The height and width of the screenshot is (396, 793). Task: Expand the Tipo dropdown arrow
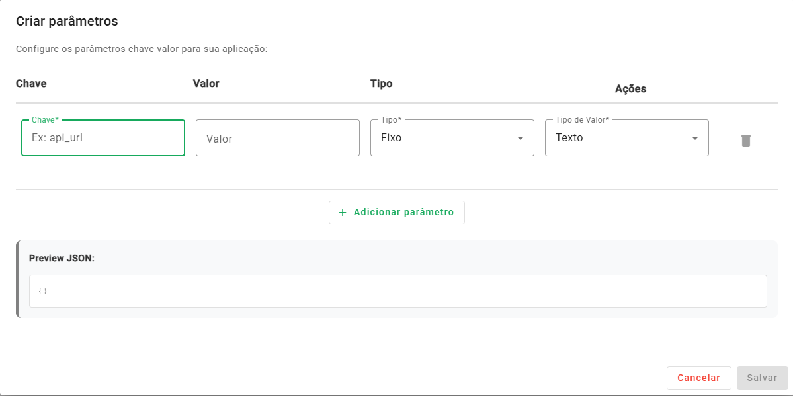point(521,138)
